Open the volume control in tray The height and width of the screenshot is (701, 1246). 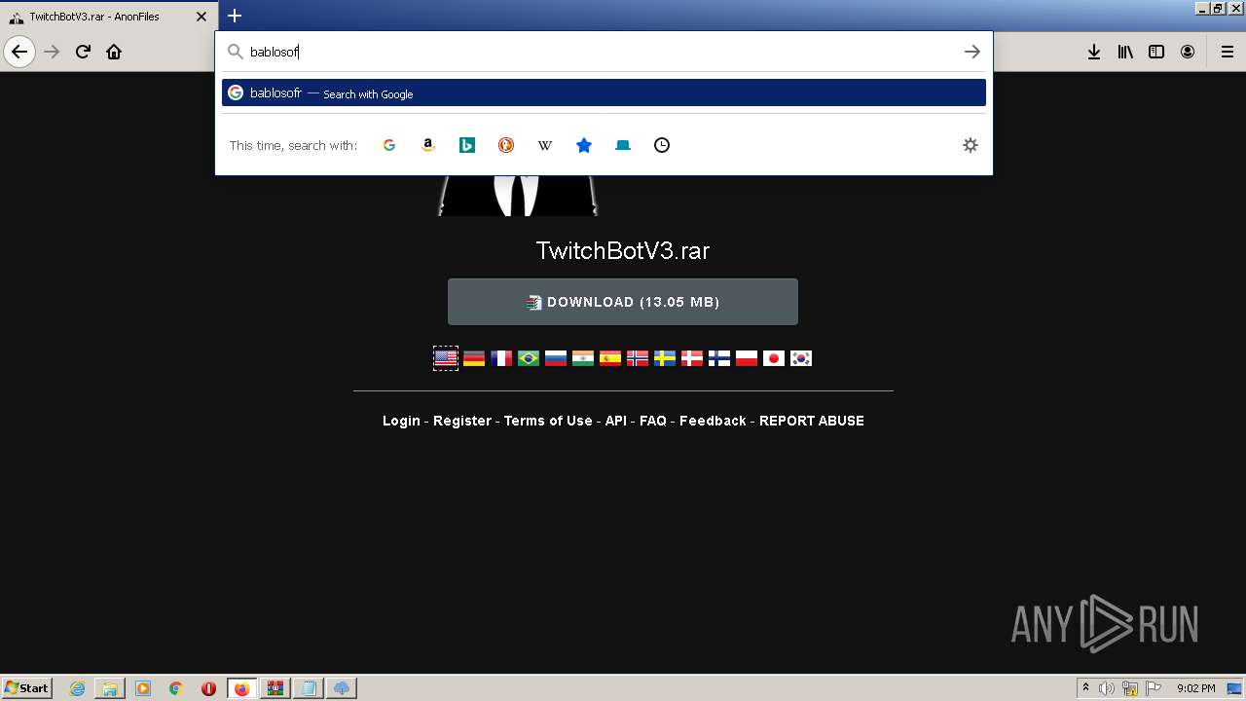[x=1107, y=688]
